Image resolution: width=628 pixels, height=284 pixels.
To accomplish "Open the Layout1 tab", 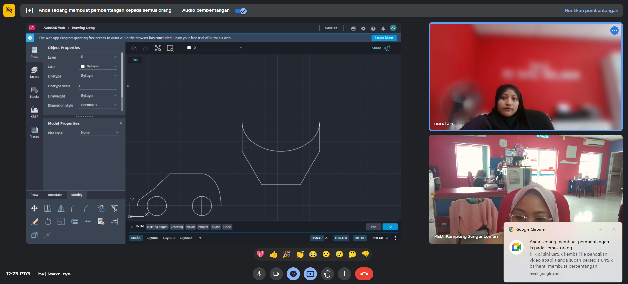I will 153,238.
